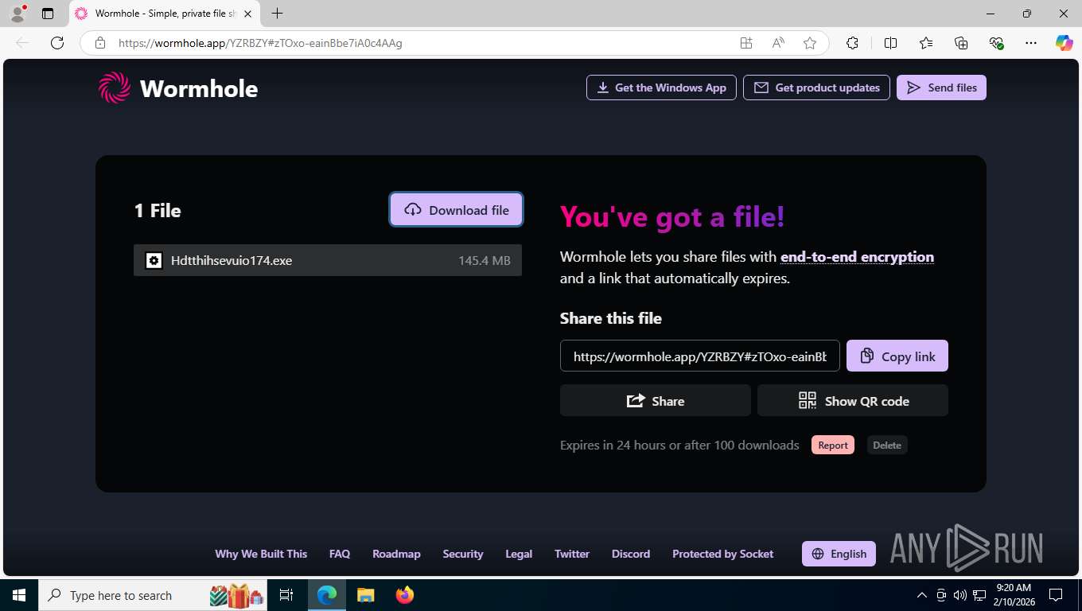Image resolution: width=1082 pixels, height=611 pixels.
Task: Click the browser back arrow
Action: [22, 43]
